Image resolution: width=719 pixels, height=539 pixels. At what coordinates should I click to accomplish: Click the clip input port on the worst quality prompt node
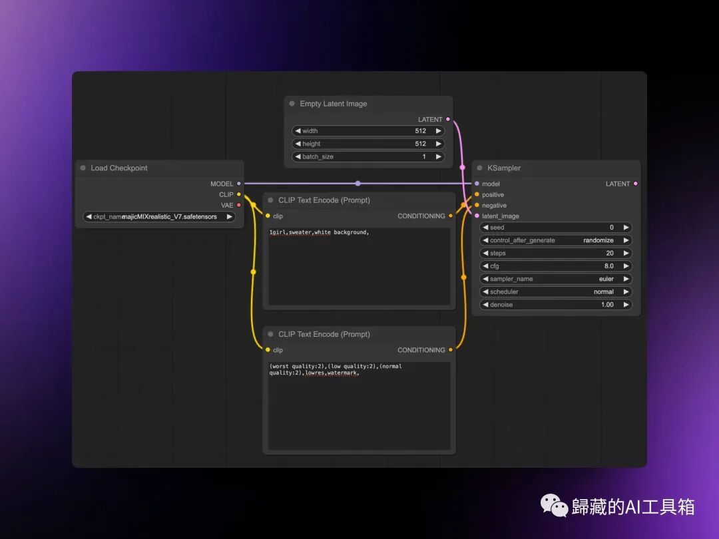tap(268, 350)
